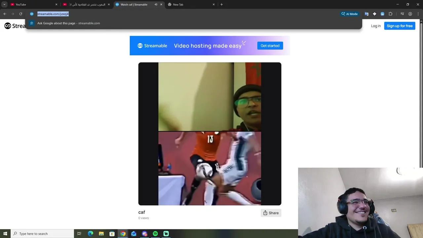Image resolution: width=423 pixels, height=238 pixels.
Task: Close the New Tab tab
Action: (x=213, y=5)
